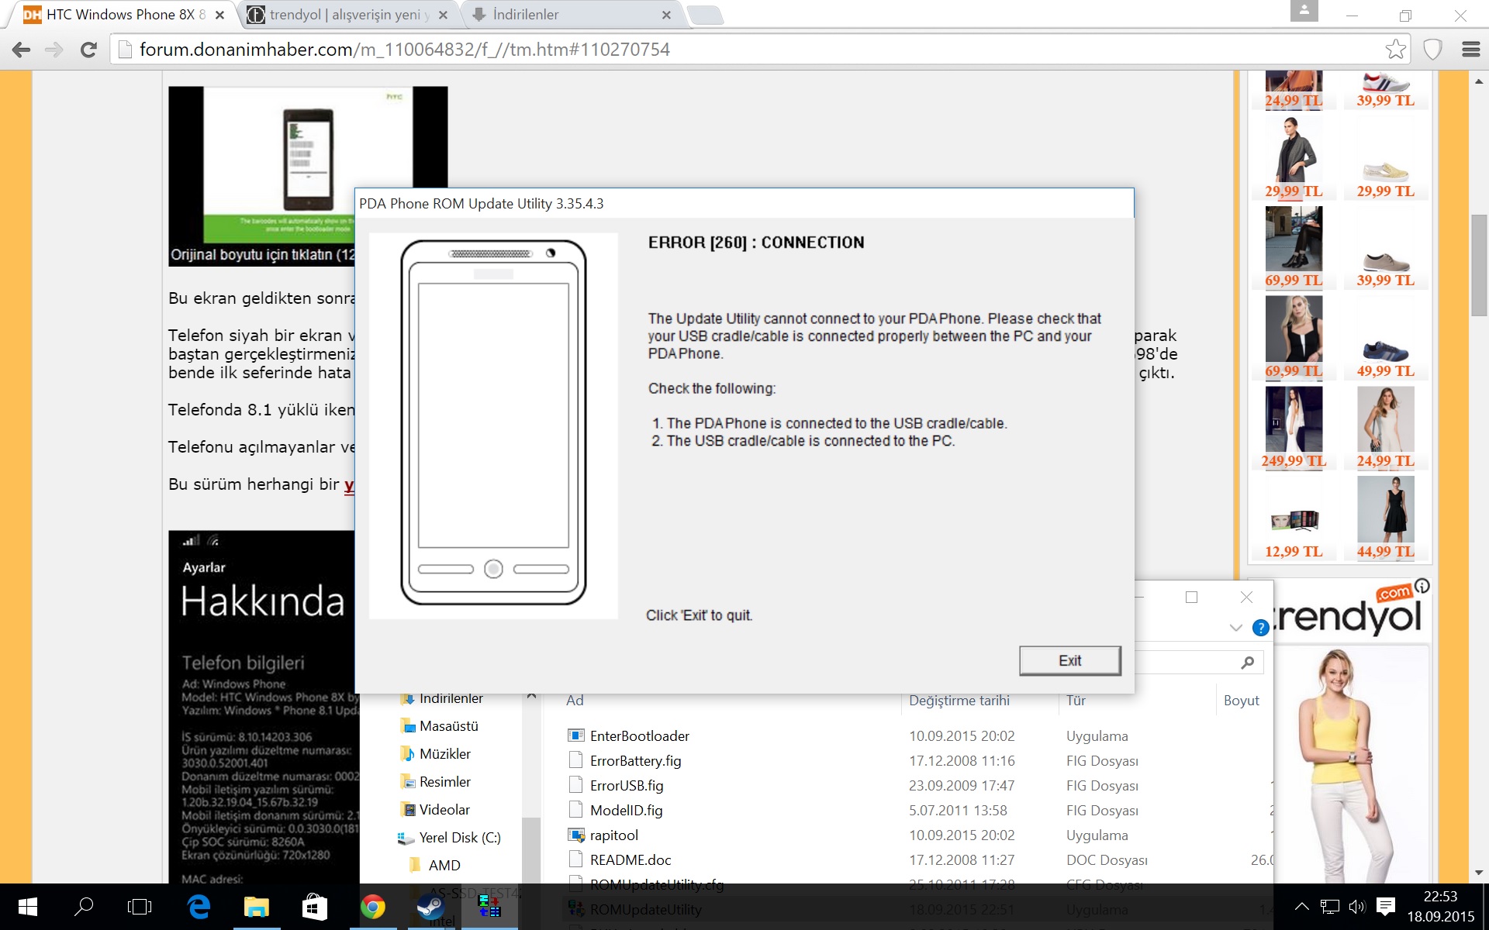The height and width of the screenshot is (930, 1489).
Task: Open ROM Update Utility taskbar icon
Action: coord(489,907)
